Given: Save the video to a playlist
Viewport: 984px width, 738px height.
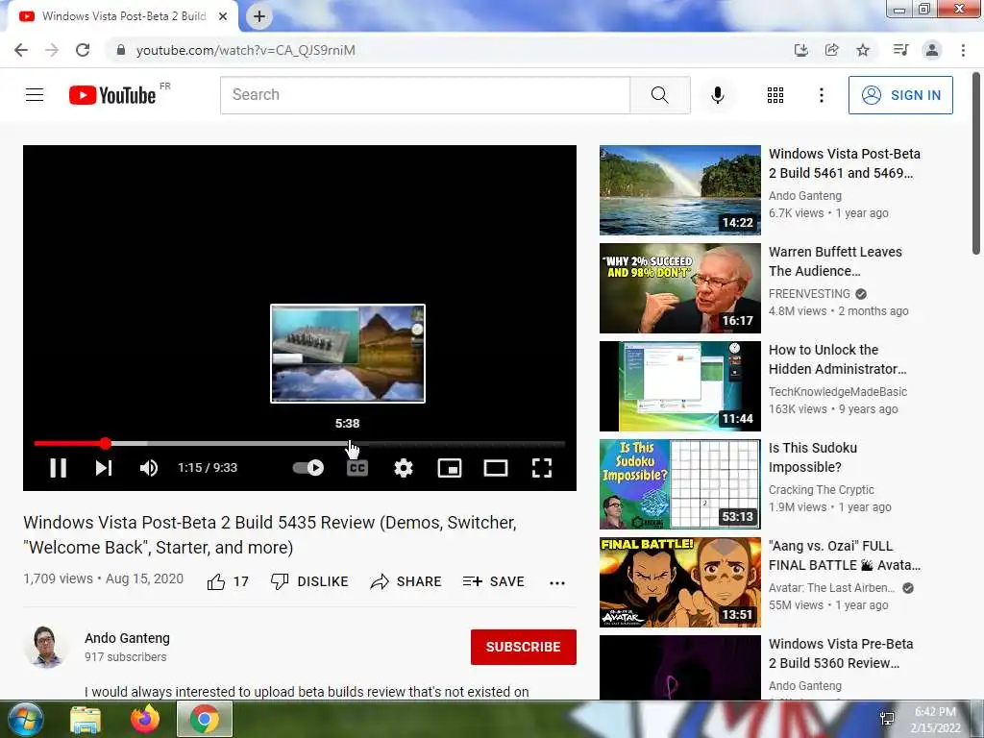Looking at the screenshot, I should tap(493, 581).
